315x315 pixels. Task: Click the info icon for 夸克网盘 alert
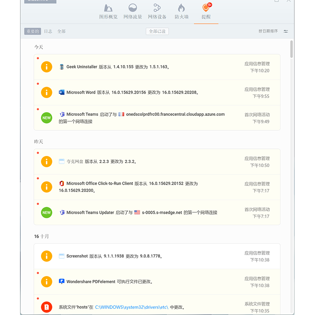point(46,161)
